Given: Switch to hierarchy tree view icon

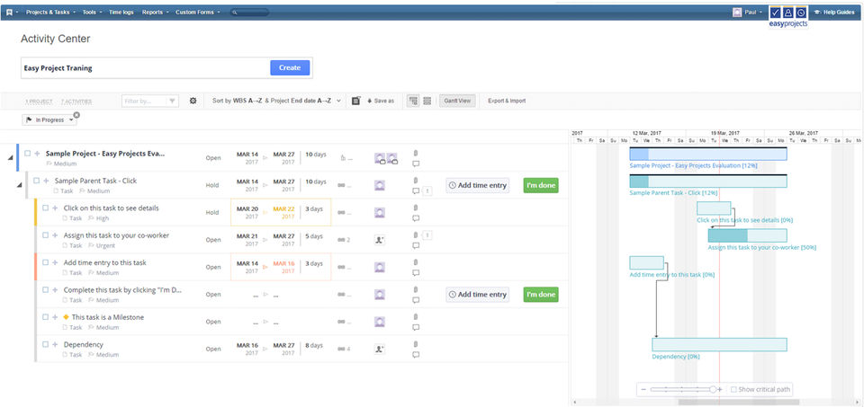Looking at the screenshot, I should pyautogui.click(x=413, y=102).
